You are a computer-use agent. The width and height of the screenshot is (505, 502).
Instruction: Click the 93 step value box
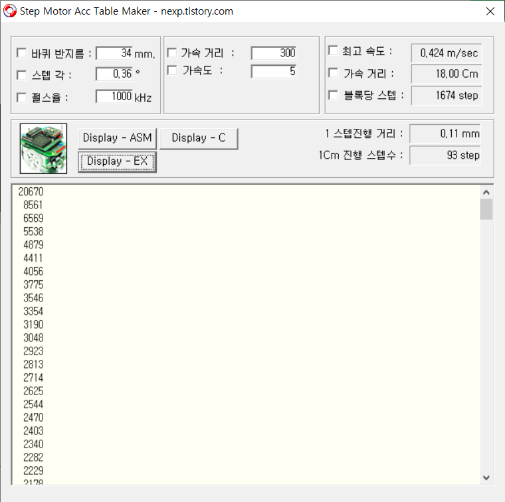pos(445,155)
